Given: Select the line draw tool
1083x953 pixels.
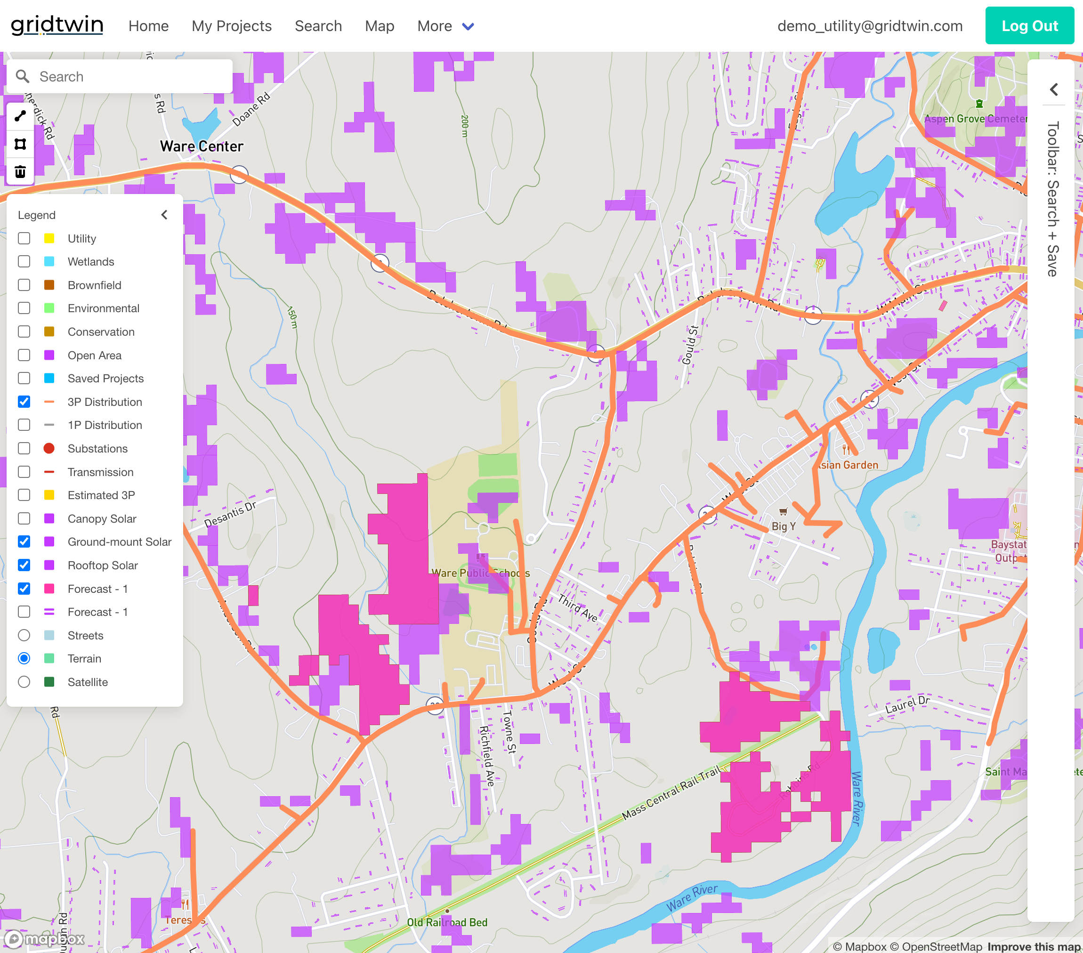Looking at the screenshot, I should tap(20, 116).
